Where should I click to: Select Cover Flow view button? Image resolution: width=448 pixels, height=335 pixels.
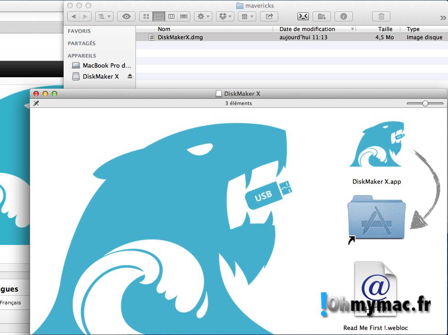tap(184, 16)
